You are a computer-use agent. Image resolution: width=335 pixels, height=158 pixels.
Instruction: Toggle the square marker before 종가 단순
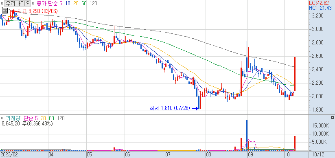pyautogui.click(x=33, y=3)
